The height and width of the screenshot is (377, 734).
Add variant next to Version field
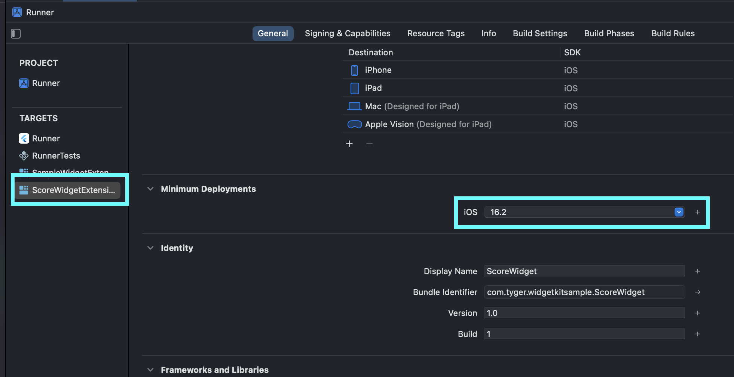coord(698,313)
